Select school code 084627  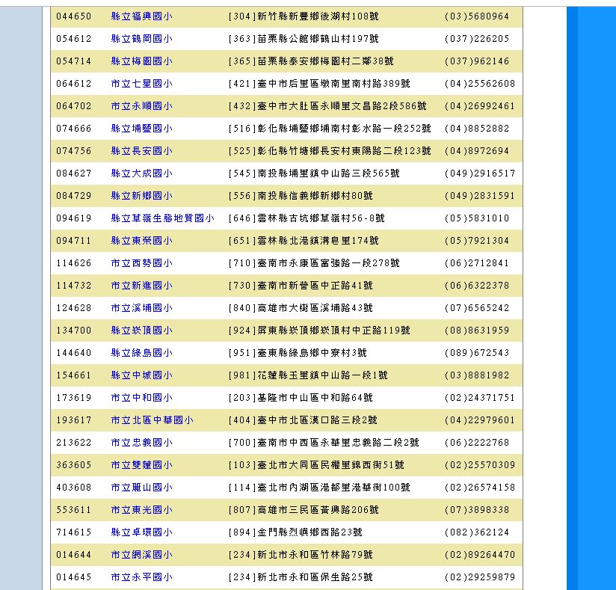click(x=74, y=173)
